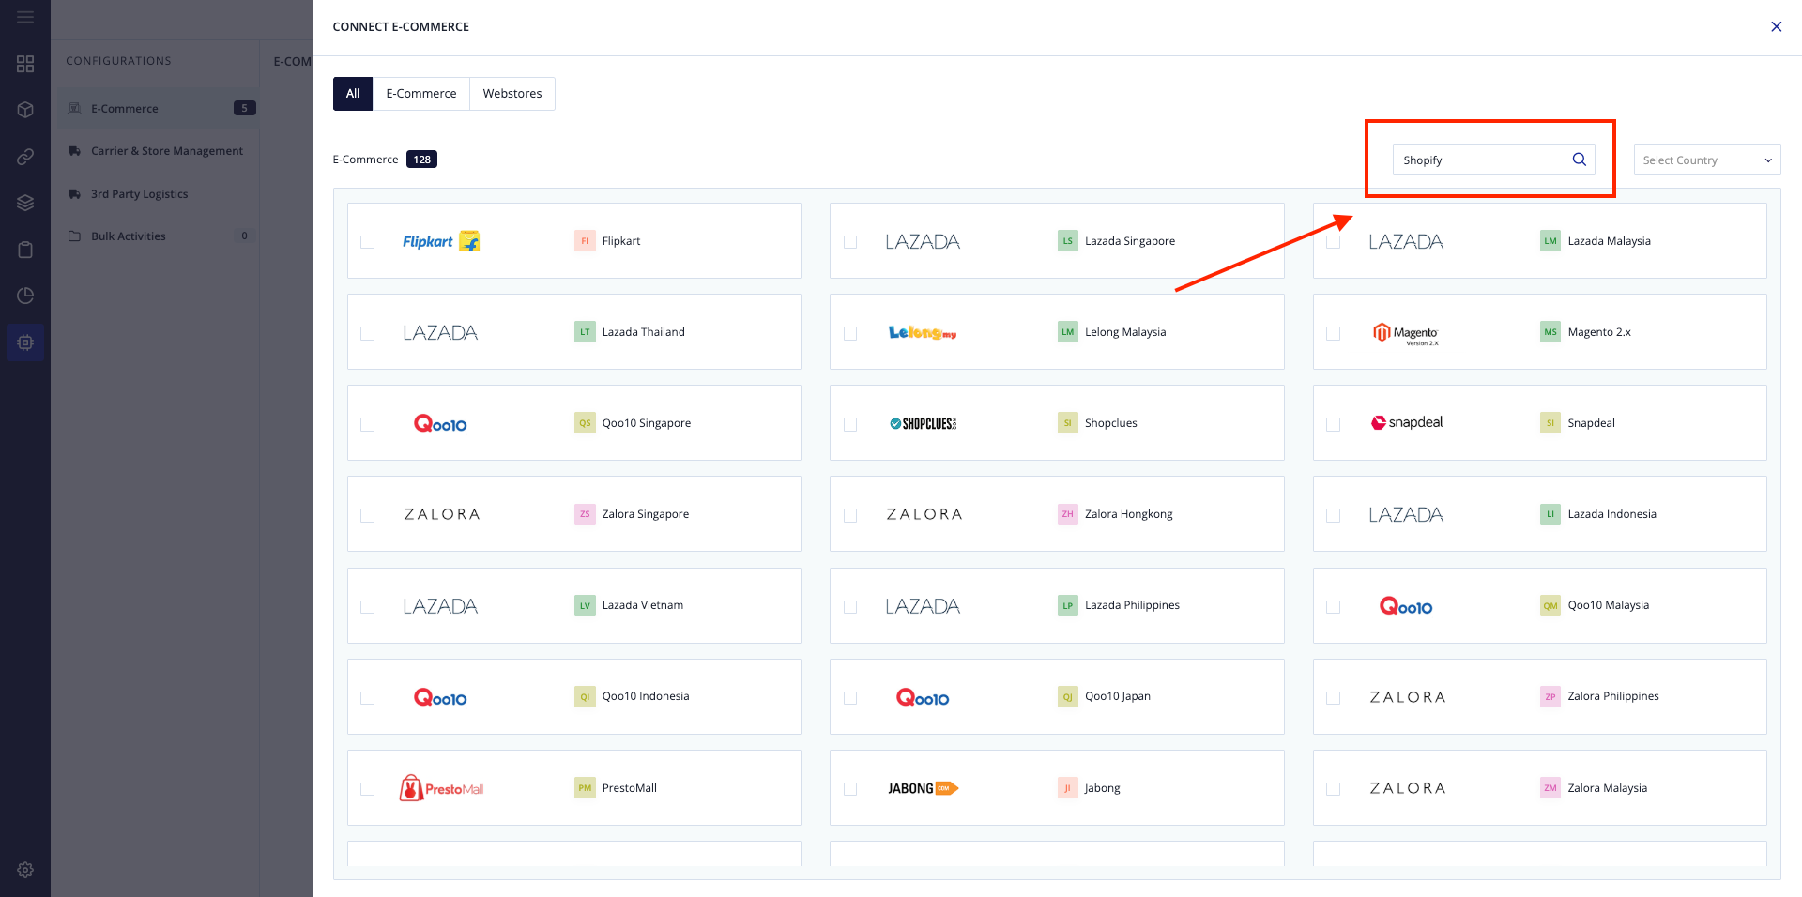Tick the Lelong Malaysia checkbox

click(x=850, y=333)
